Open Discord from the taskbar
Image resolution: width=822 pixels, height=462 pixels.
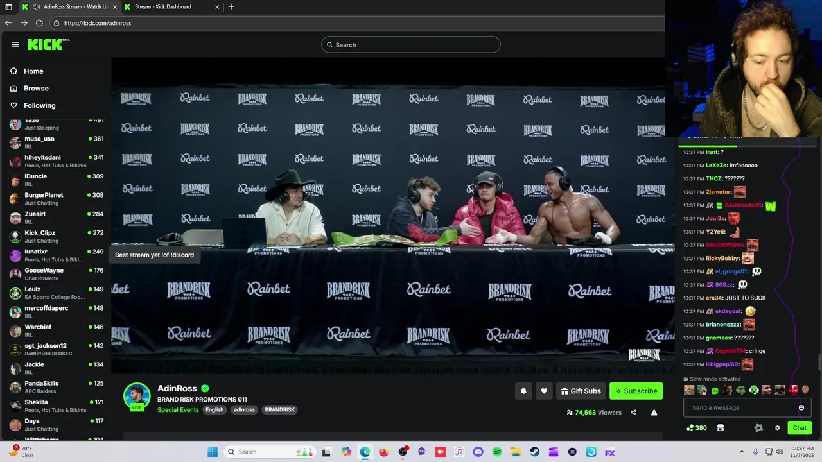478,452
